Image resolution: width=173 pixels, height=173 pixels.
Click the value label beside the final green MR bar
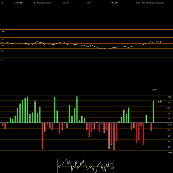(160, 102)
